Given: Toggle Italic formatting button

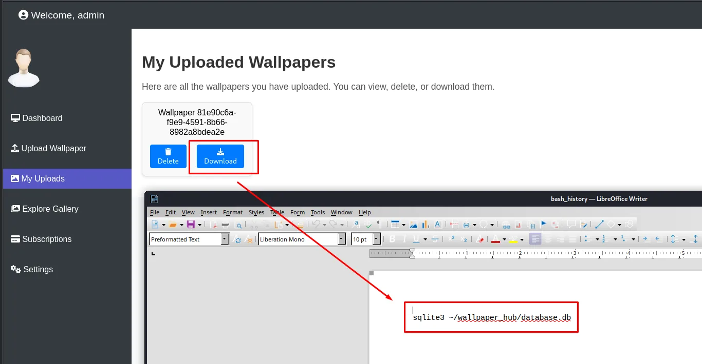Looking at the screenshot, I should click(404, 239).
